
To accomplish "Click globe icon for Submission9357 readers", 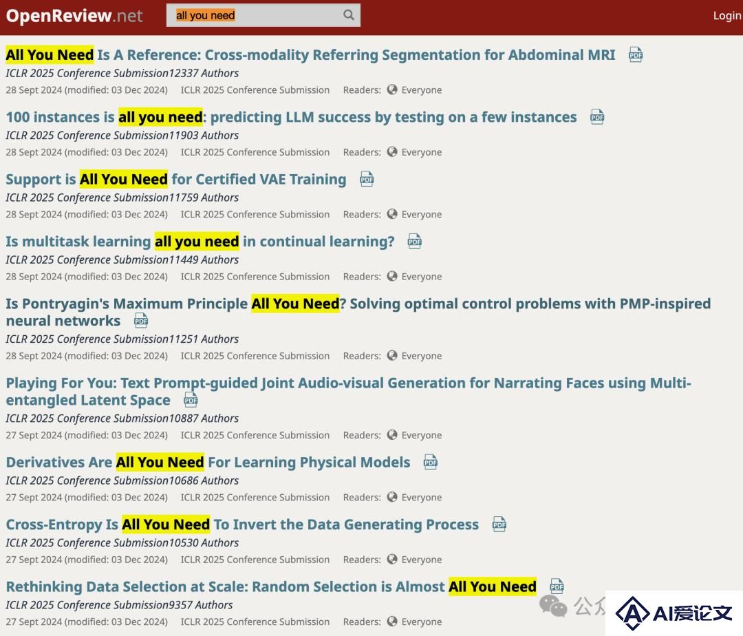I will point(392,622).
